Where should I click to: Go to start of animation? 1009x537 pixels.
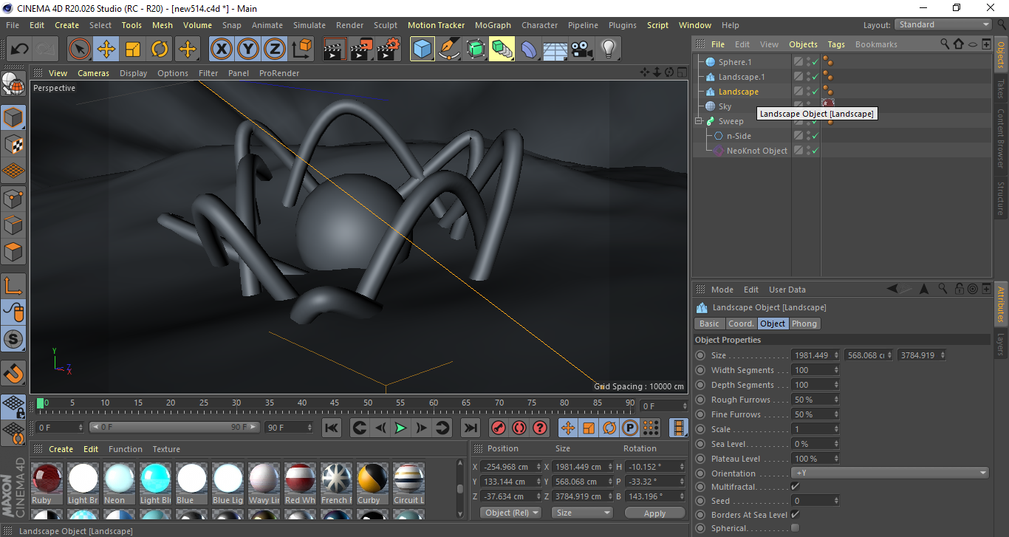tap(332, 428)
